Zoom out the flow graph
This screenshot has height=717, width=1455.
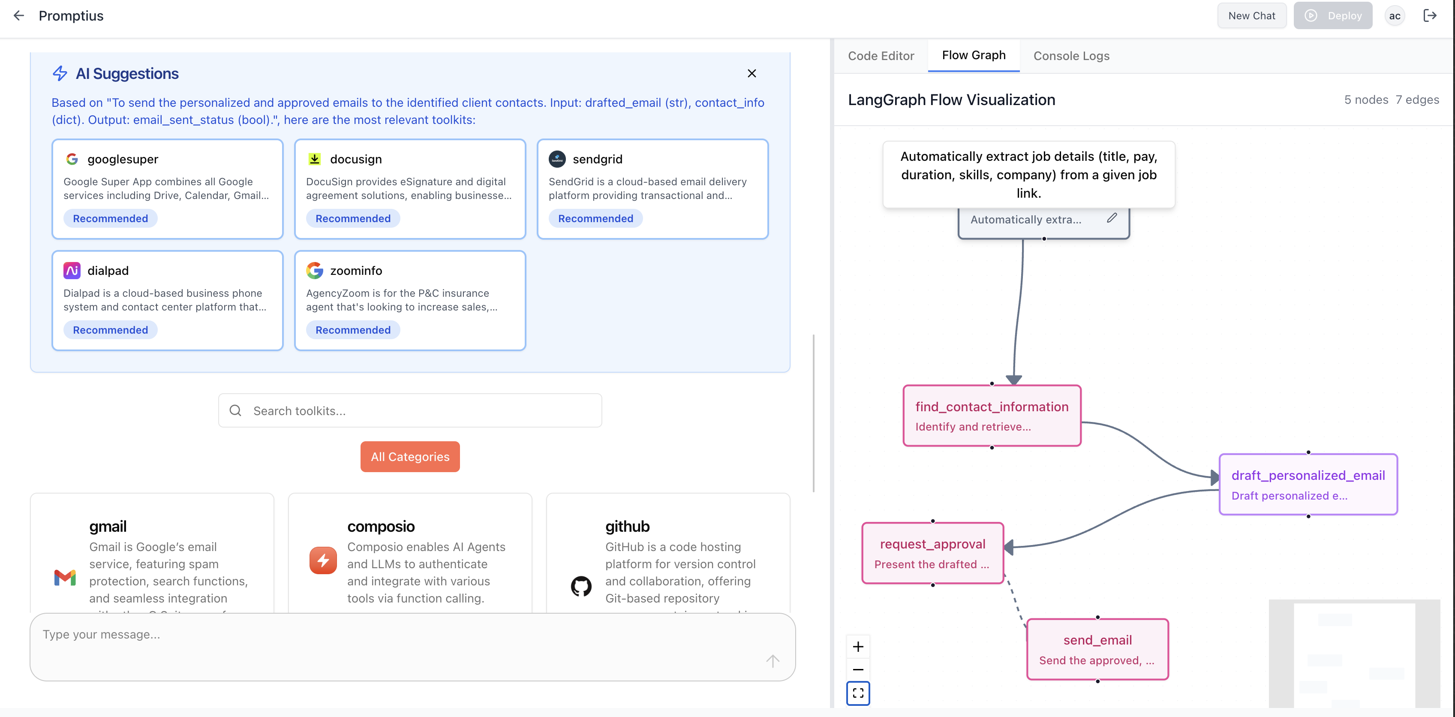coord(857,669)
